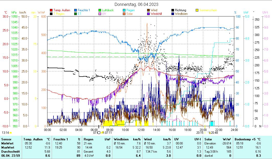
Task: Click the 12:00 time axis label
Action: (x=141, y=130)
